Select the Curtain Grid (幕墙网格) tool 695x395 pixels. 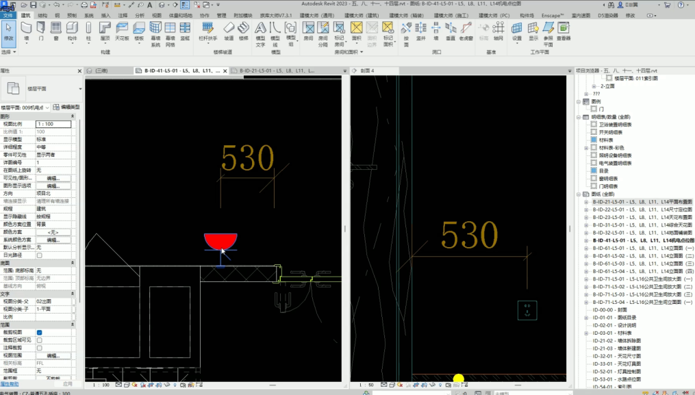pyautogui.click(x=170, y=31)
